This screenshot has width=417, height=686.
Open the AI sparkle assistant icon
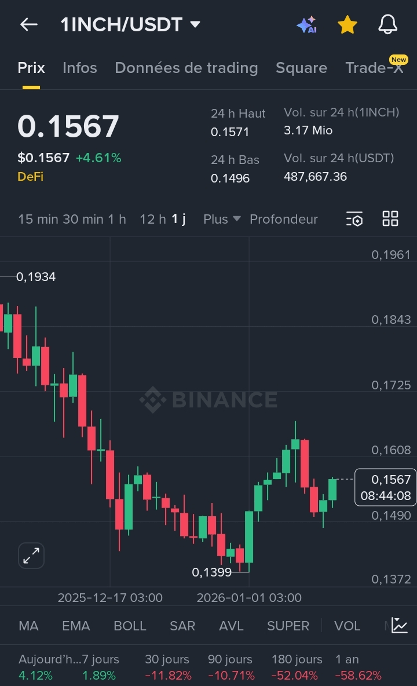point(306,24)
